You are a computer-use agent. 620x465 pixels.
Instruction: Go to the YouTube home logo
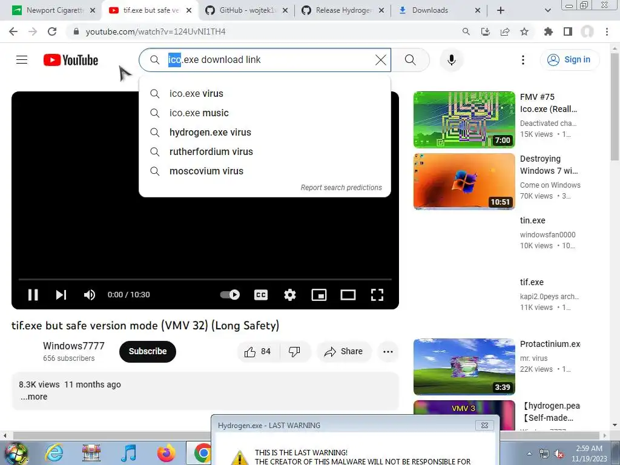71,60
